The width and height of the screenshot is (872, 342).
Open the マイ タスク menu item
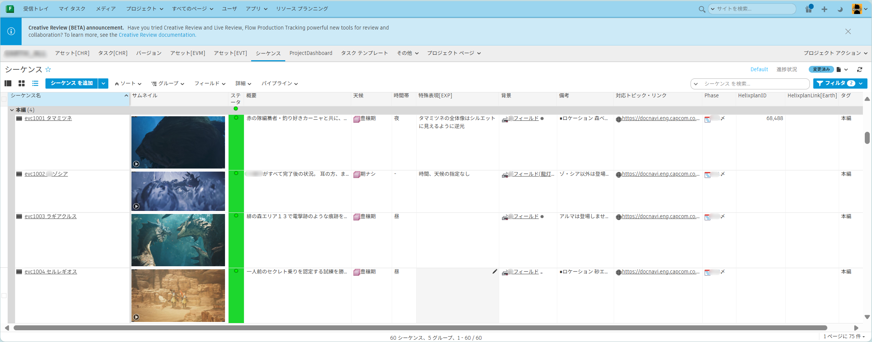point(72,9)
